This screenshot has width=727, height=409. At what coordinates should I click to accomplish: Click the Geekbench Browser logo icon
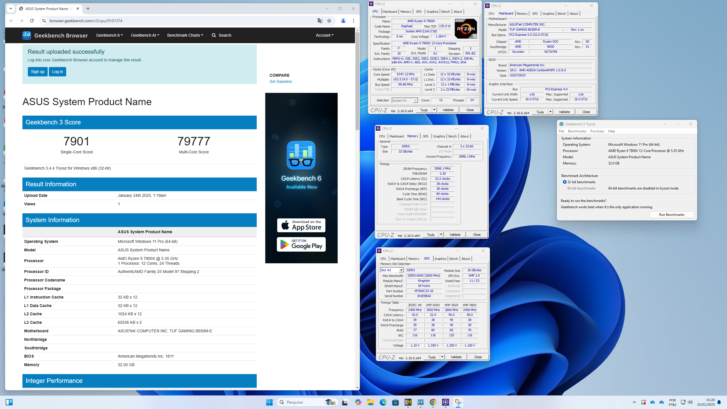pyautogui.click(x=27, y=36)
